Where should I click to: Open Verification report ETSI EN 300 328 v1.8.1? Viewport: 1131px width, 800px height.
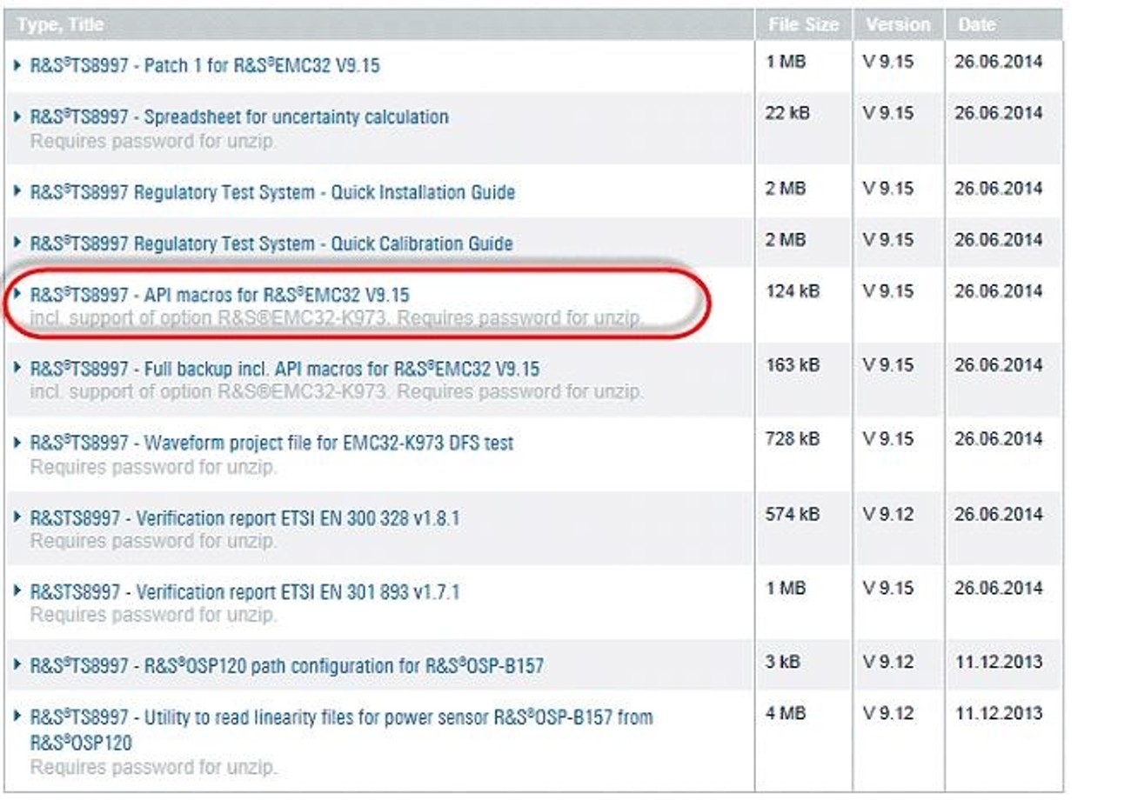(x=244, y=518)
